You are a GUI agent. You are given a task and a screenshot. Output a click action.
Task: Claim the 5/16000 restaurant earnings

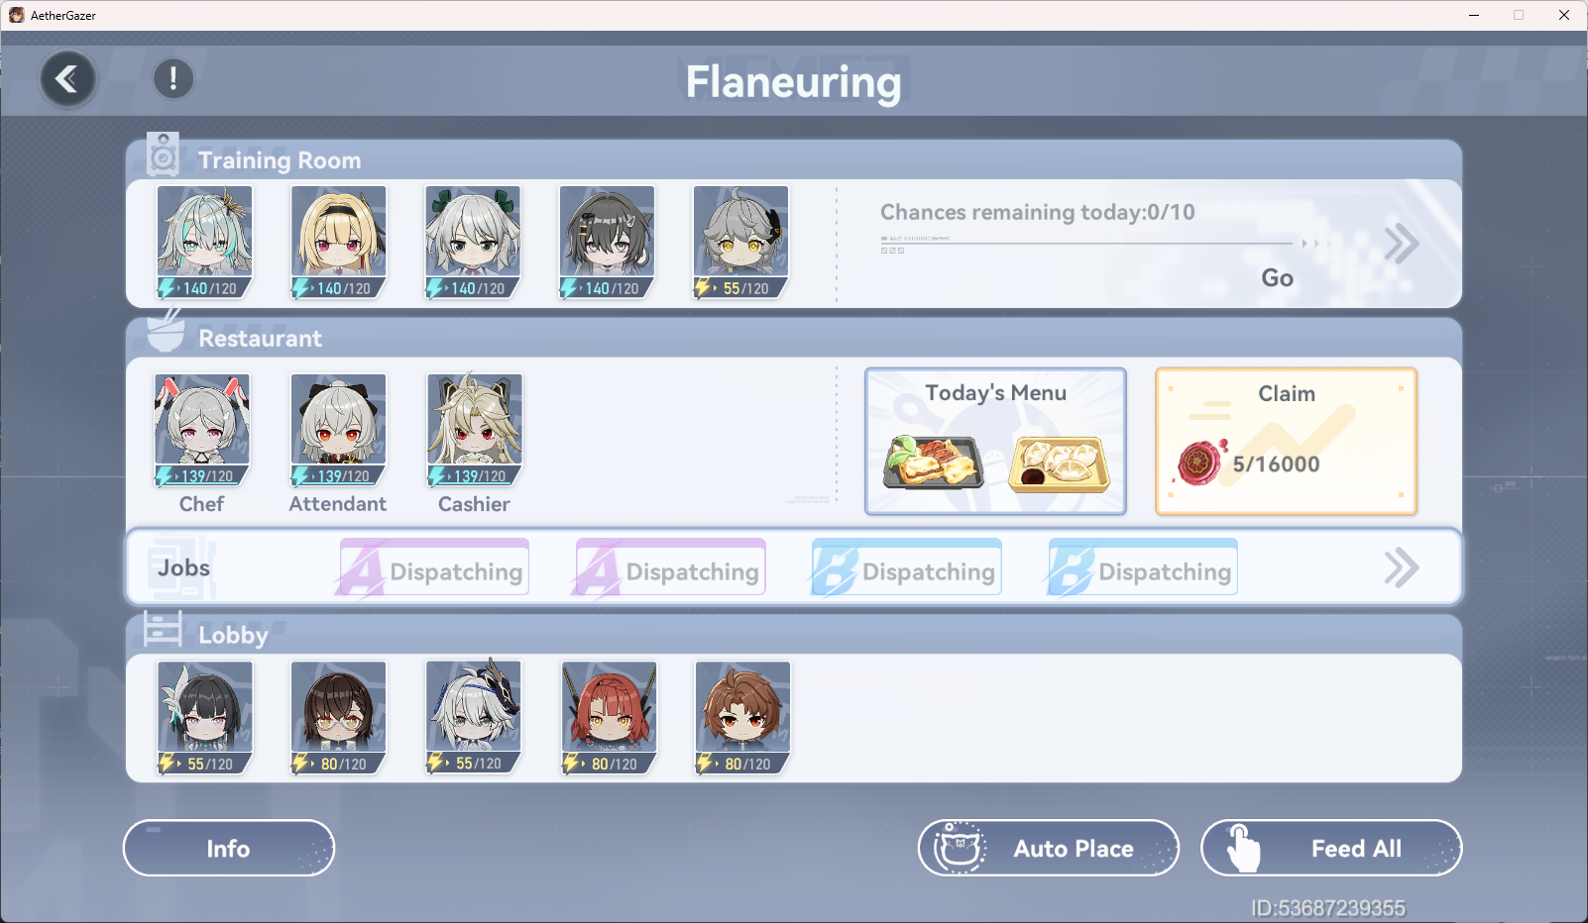[1286, 442]
